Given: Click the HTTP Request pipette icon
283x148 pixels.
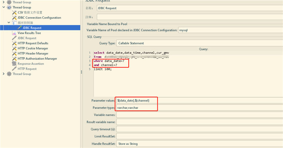Looking at the screenshot, I should pos(14,69).
